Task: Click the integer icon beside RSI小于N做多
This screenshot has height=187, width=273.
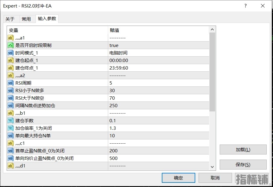Action: [11, 90]
